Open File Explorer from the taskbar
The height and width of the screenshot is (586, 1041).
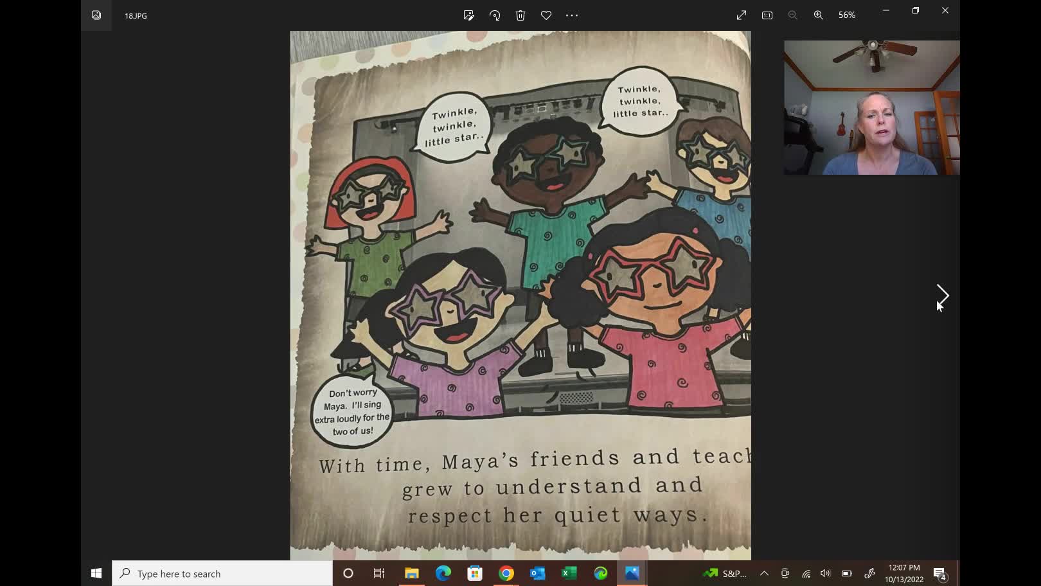(411, 573)
